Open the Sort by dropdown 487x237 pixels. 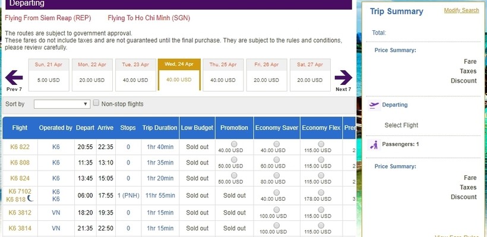pyautogui.click(x=62, y=104)
